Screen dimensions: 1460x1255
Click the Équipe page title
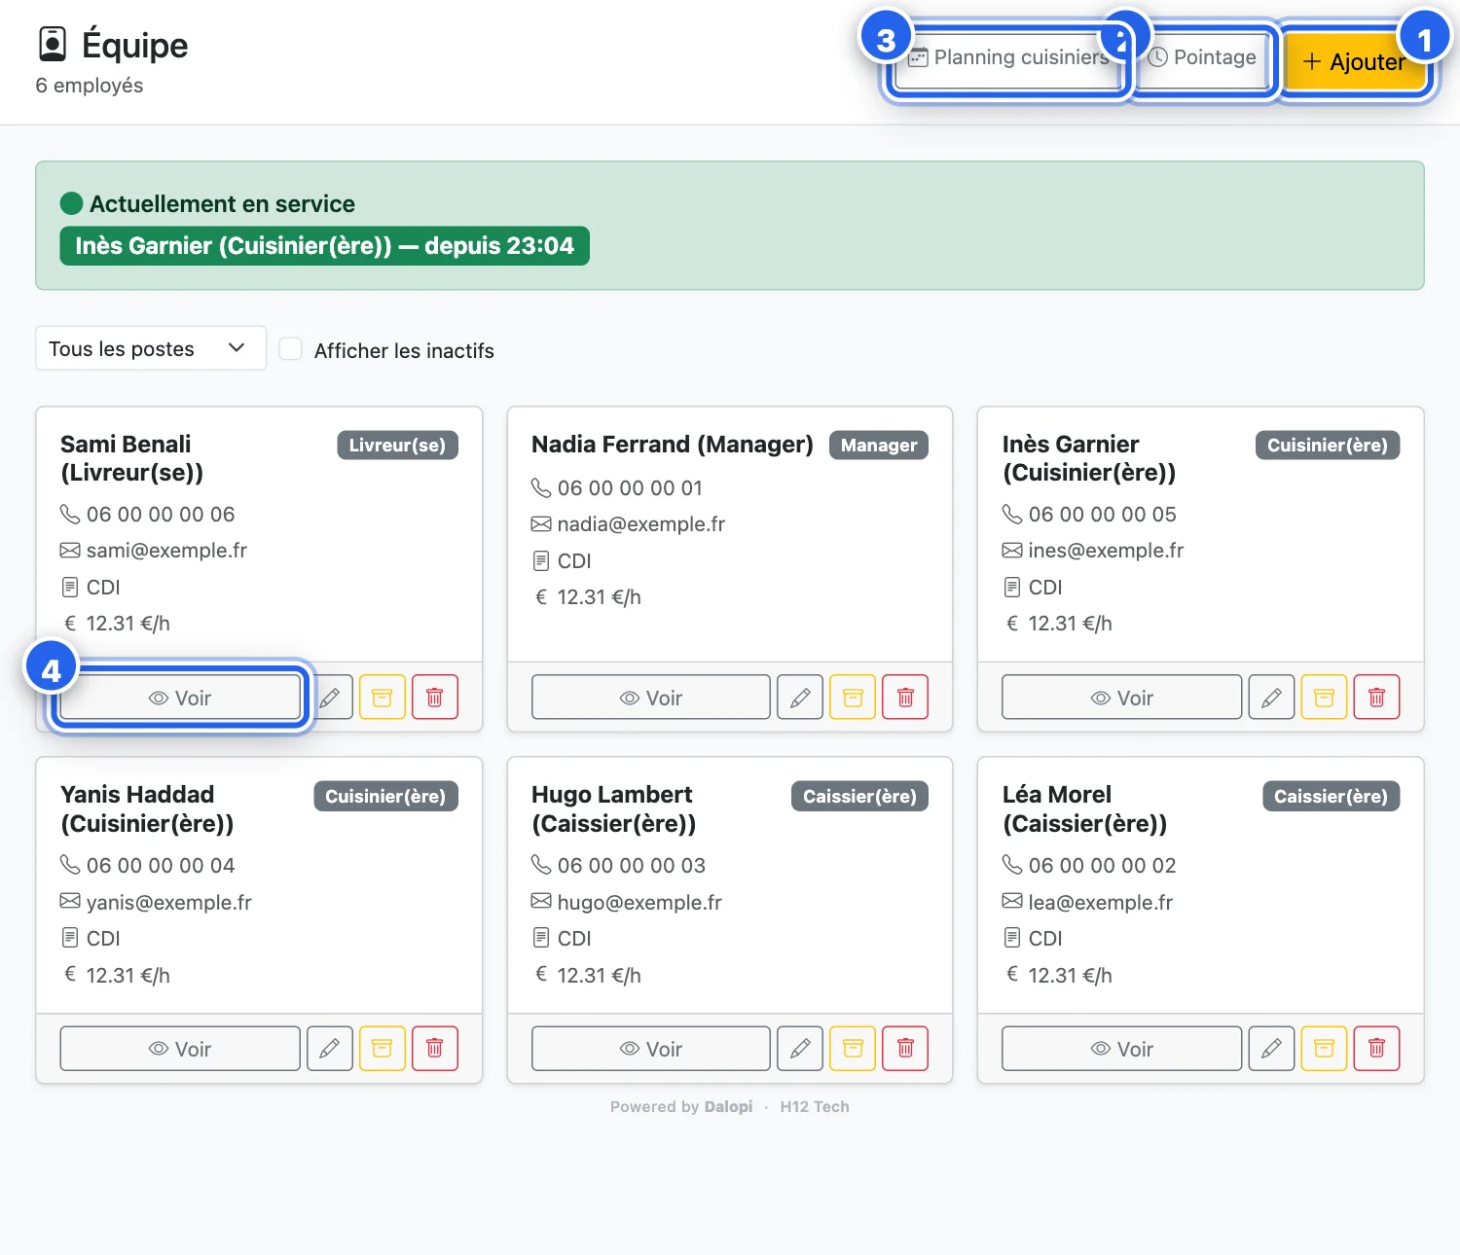click(134, 45)
